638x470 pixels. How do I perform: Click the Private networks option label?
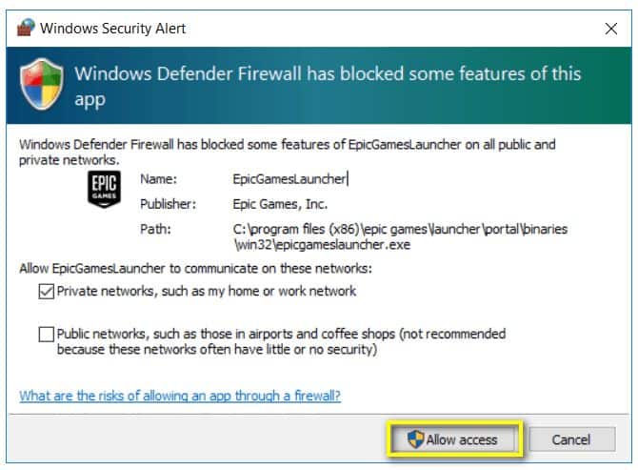tap(207, 291)
